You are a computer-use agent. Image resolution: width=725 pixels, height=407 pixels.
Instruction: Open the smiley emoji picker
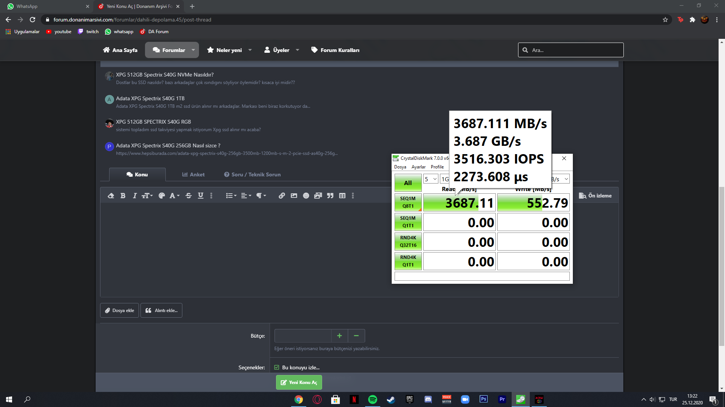[306, 196]
